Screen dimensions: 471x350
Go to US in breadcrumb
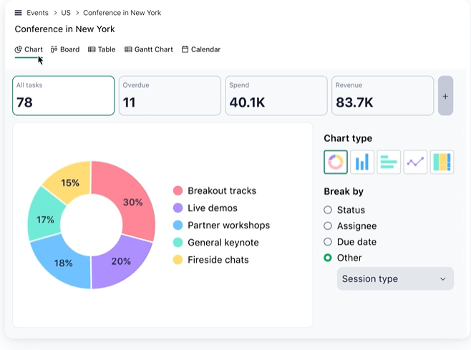click(66, 13)
